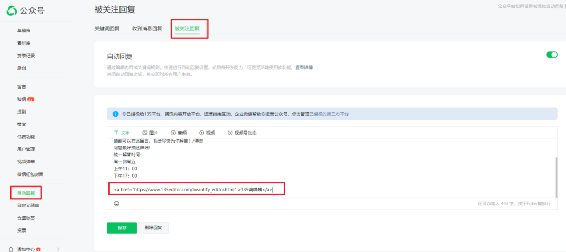Image resolution: width=566 pixels, height=252 pixels.
Task: Open 用户管理 in the sidebar
Action: 26,149
